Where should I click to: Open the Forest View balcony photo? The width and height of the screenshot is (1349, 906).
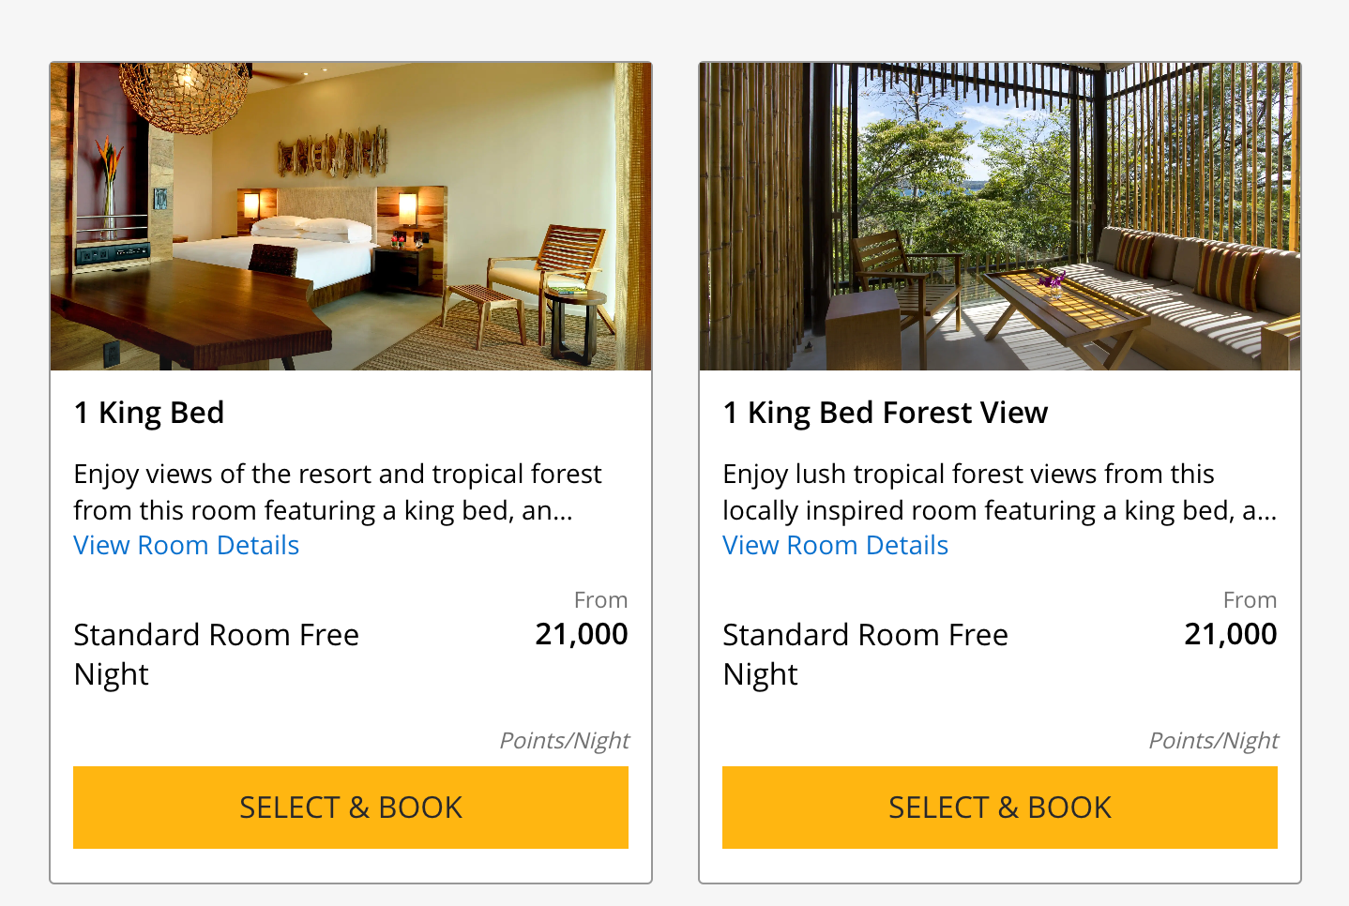point(1000,217)
